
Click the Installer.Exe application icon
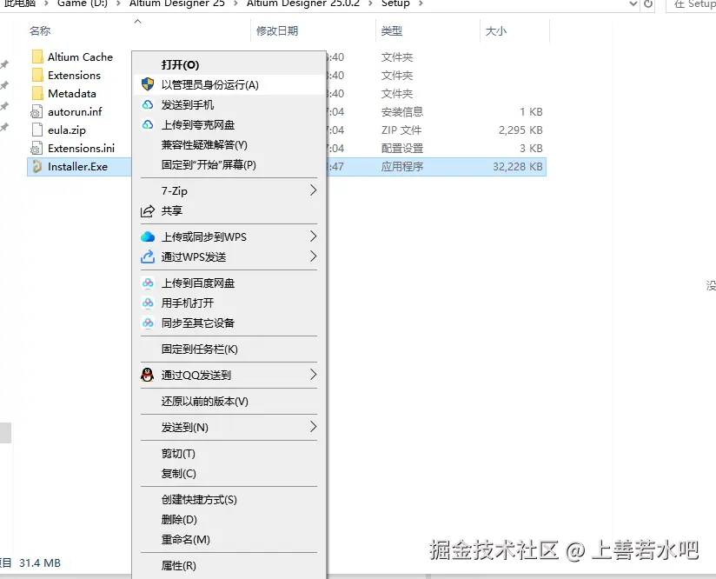click(x=37, y=166)
